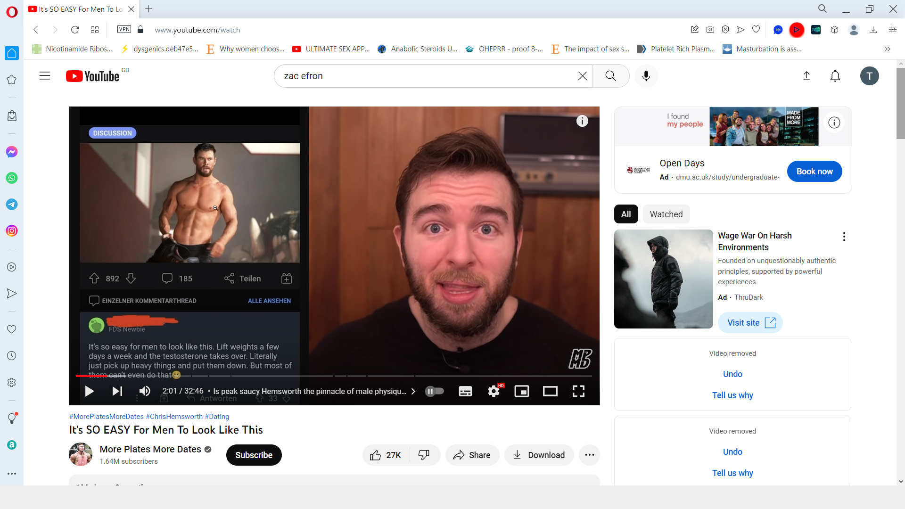The image size is (905, 509).
Task: Download the video
Action: 539,455
